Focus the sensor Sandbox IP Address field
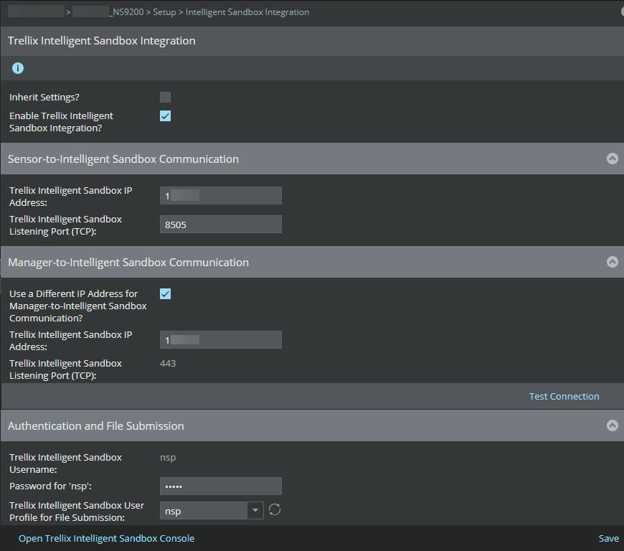This screenshot has height=551, width=624. (221, 195)
